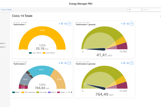Click the 764,64 kWh donut total
The width and height of the screenshot is (161, 107).
[x=42, y=88]
